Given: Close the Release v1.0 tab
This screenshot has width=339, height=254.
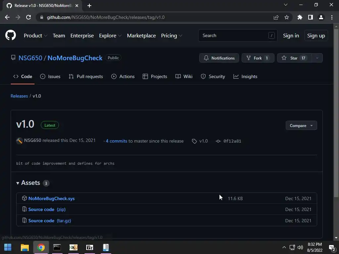Looking at the screenshot, I should pyautogui.click(x=77, y=6).
